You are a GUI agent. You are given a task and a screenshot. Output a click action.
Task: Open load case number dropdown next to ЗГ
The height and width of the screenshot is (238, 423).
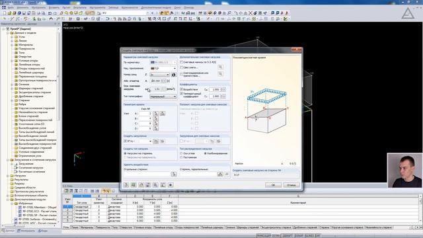(145, 141)
